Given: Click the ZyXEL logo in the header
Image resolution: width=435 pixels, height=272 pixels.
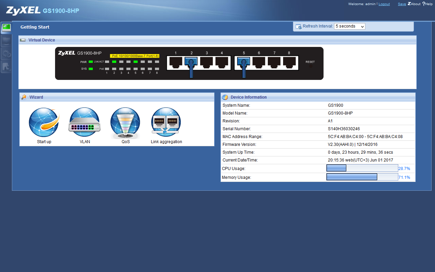Looking at the screenshot, I should 23,11.
